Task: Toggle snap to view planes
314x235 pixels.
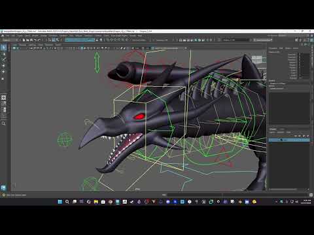Action: click(123, 40)
